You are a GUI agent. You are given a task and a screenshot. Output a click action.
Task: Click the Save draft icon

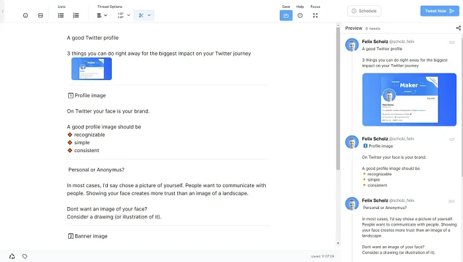coord(286,15)
